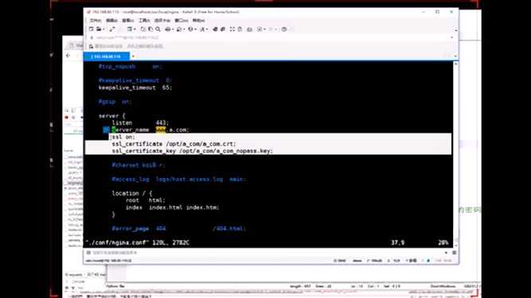
Task: Click the 'root html;' line
Action: pos(145,200)
